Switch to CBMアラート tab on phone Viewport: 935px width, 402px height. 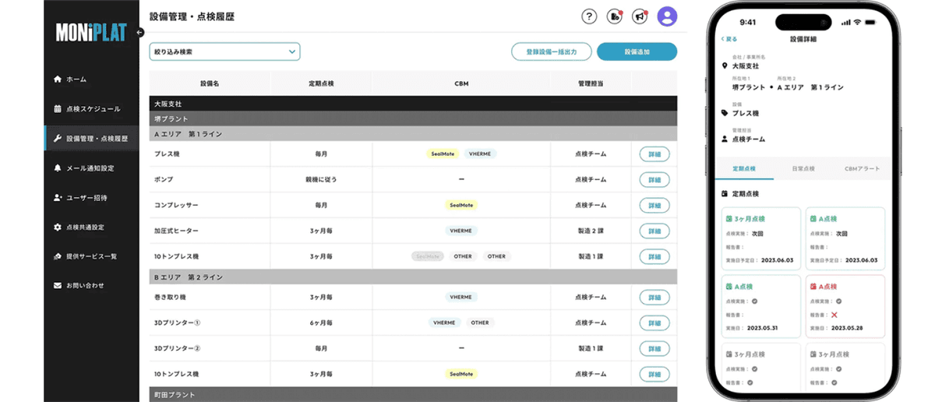tap(862, 168)
